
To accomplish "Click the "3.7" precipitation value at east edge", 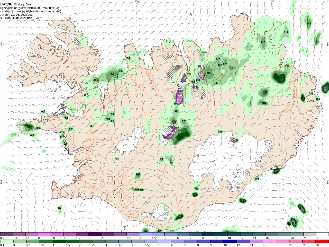I will click(x=325, y=90).
